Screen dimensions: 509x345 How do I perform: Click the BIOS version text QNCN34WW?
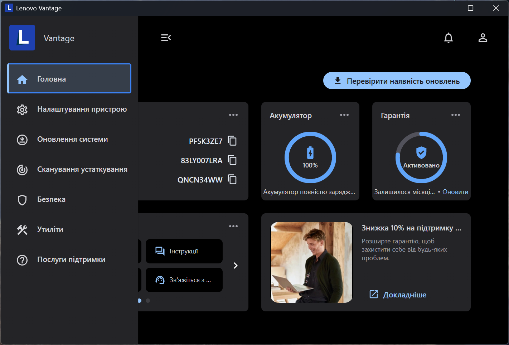pos(200,180)
